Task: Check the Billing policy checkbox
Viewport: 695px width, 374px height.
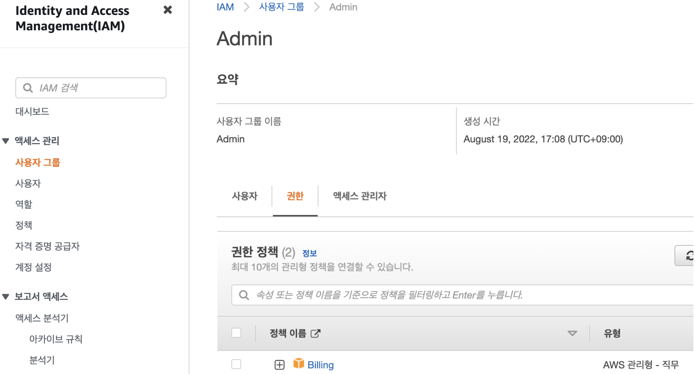Action: click(236, 364)
